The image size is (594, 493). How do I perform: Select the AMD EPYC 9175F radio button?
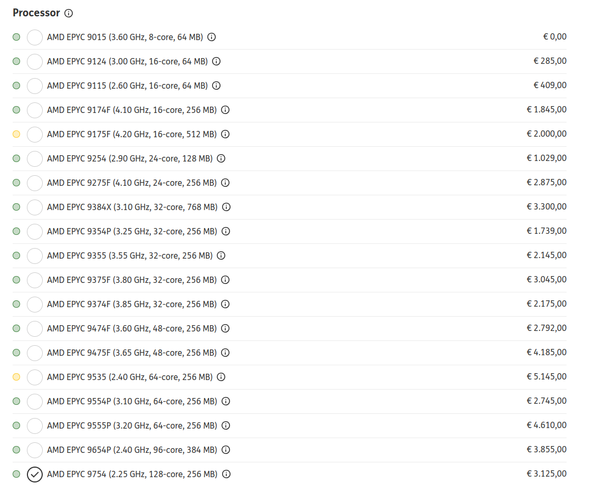pyautogui.click(x=34, y=134)
